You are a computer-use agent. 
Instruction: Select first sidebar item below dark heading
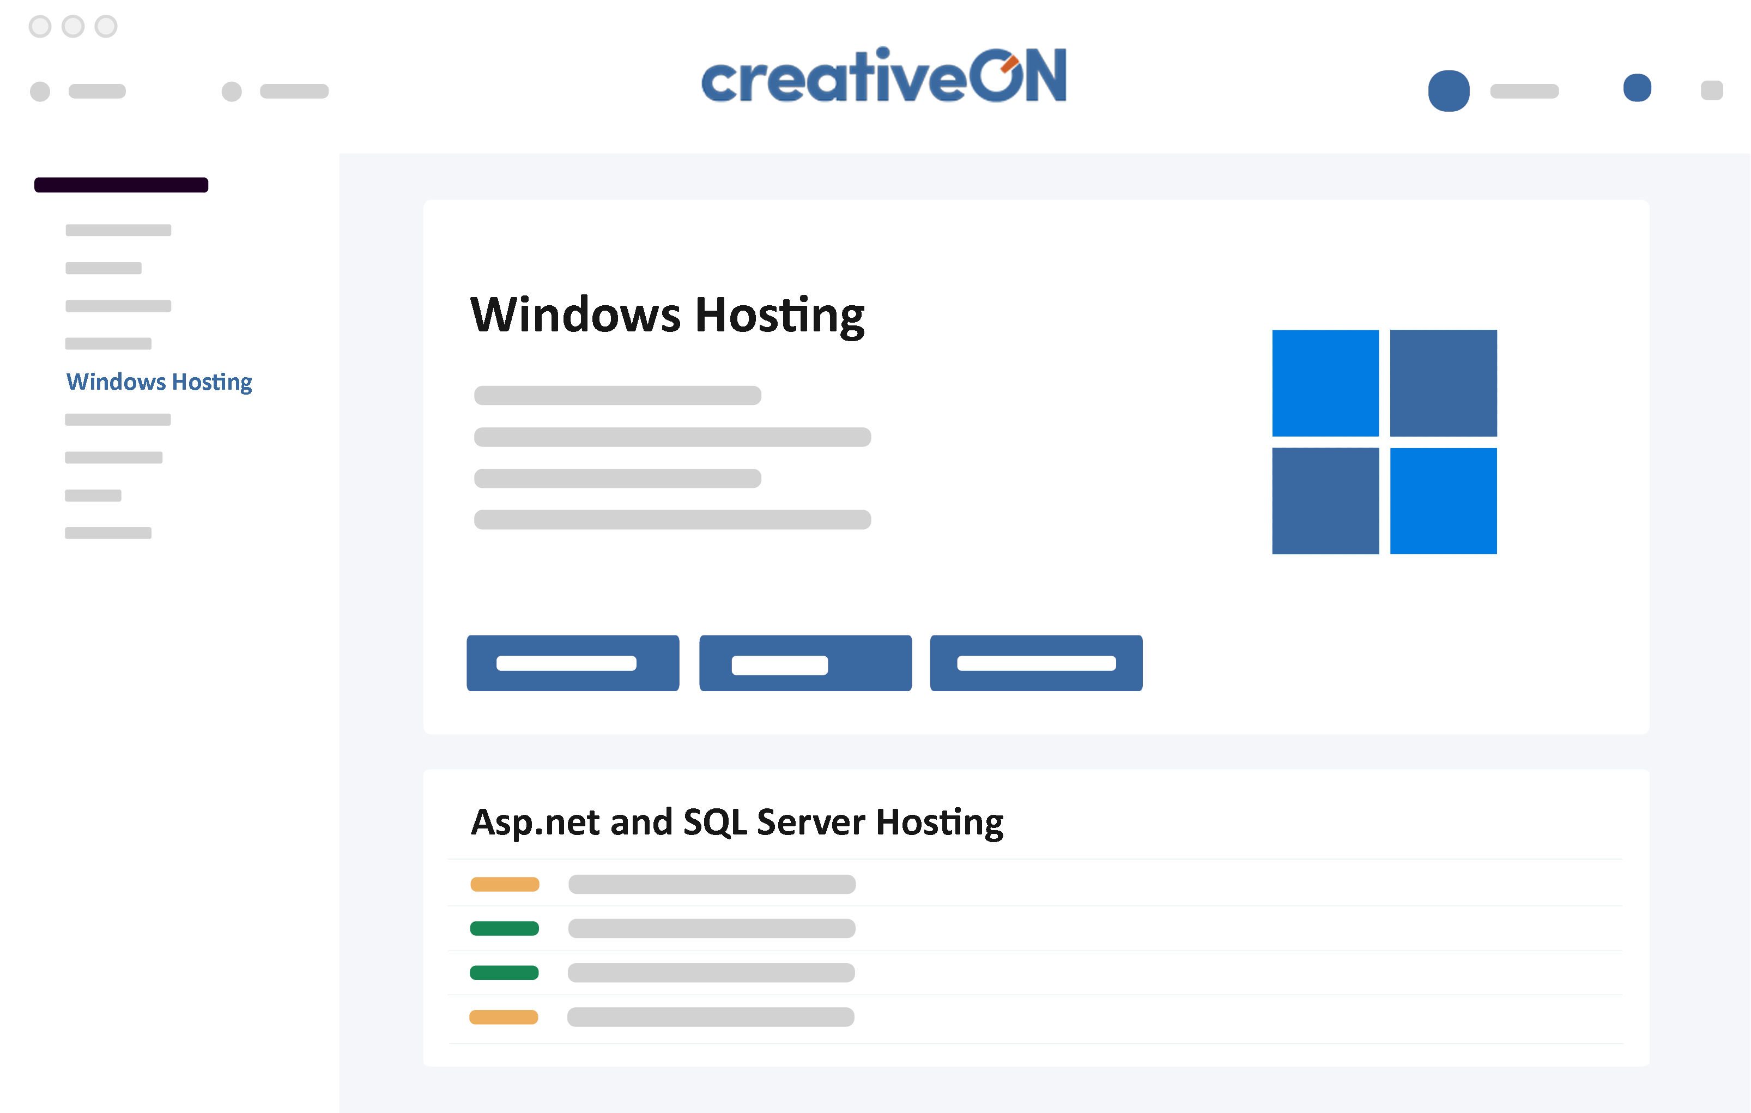coord(118,231)
